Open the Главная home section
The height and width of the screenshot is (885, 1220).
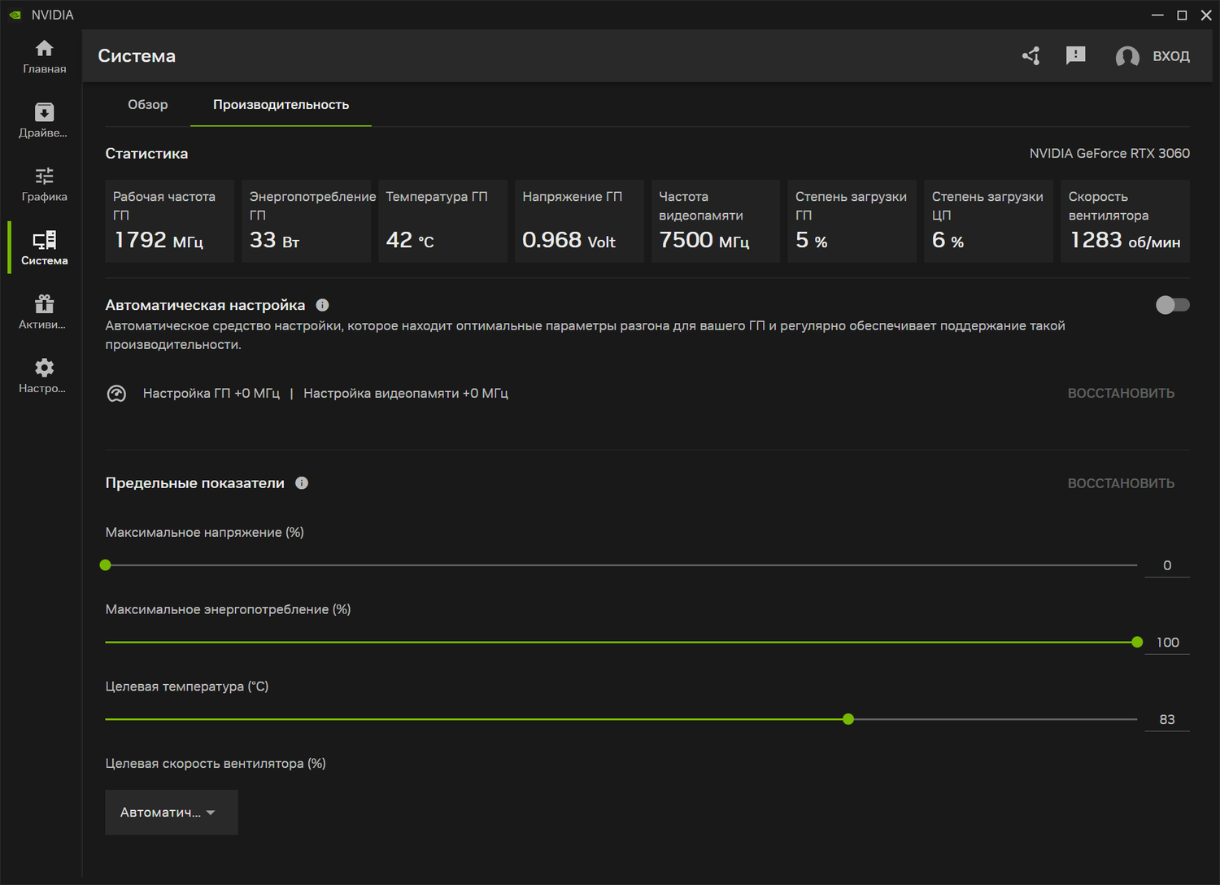[x=44, y=57]
